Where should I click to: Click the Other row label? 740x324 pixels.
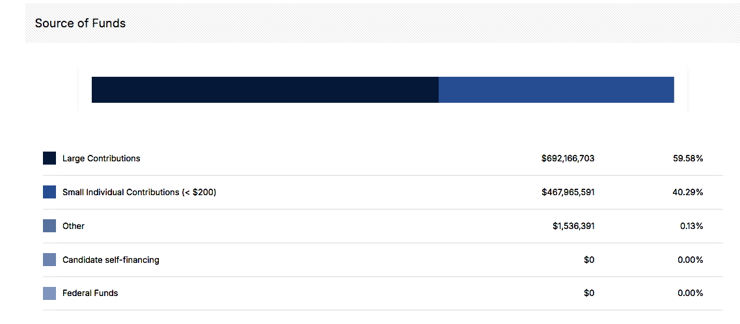click(x=73, y=226)
